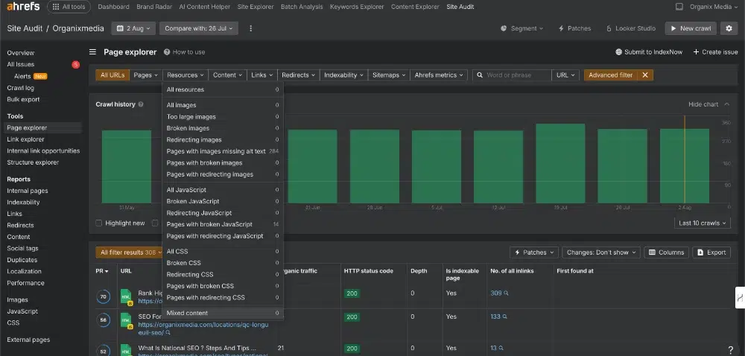The height and width of the screenshot is (356, 745).
Task: Click the HTML page icon for PR 70 row
Action: tap(126, 297)
